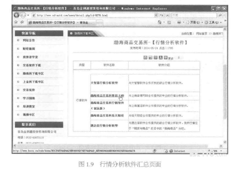Click the 渤海商品交易所博易大师 link
The height and width of the screenshot is (169, 239).
pyautogui.click(x=107, y=96)
